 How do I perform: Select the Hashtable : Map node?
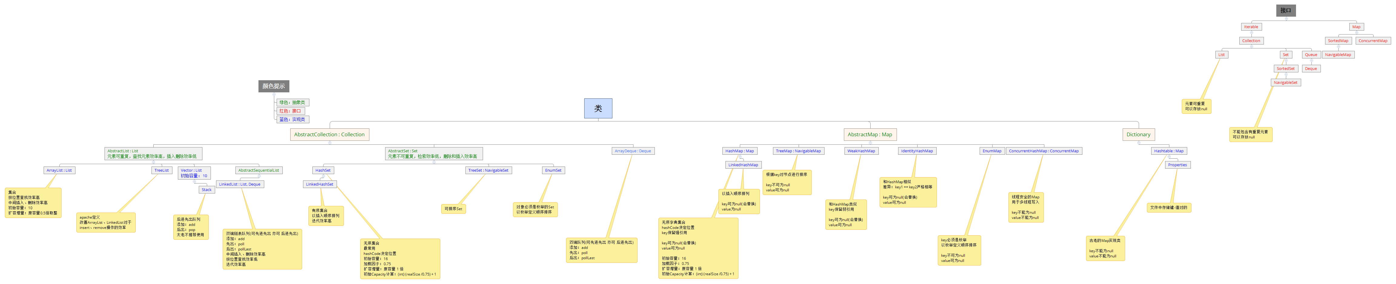coord(1169,151)
